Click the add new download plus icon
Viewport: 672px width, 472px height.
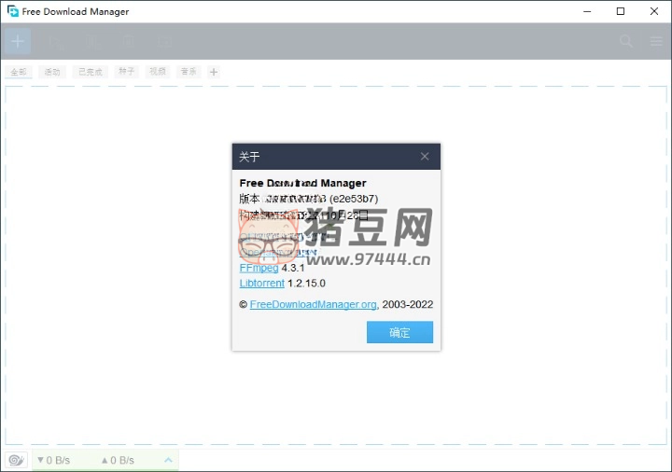tap(18, 41)
